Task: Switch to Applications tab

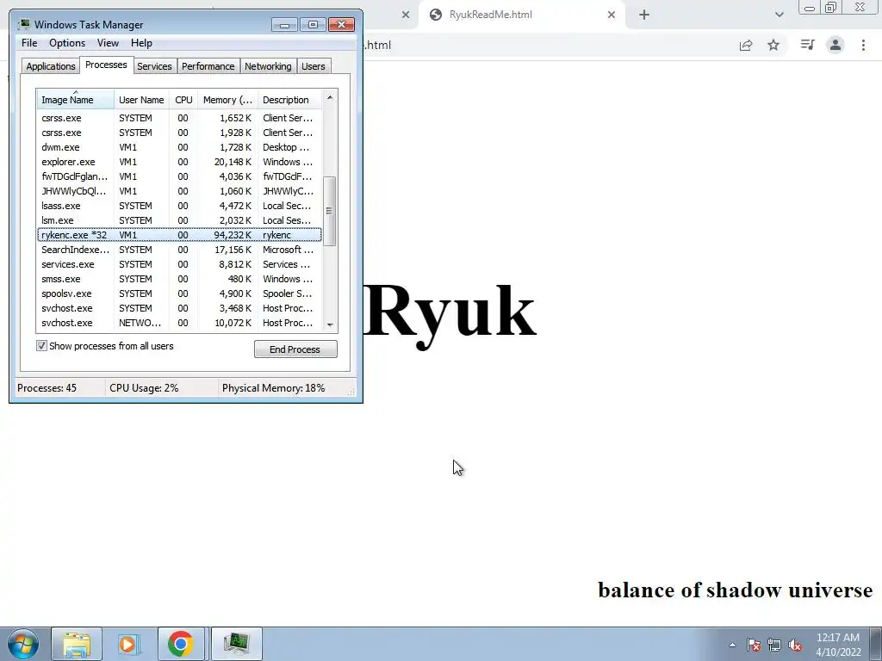Action: click(51, 66)
